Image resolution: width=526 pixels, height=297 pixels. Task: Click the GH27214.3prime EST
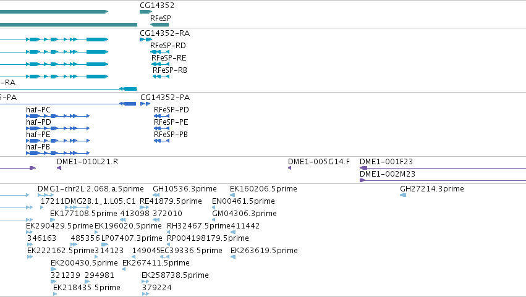tap(403, 195)
